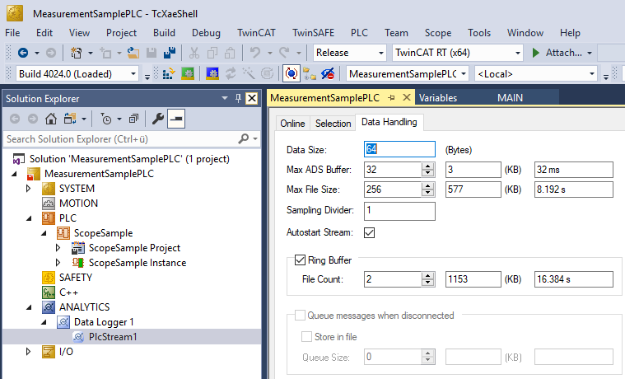Click the Sampling Divider input field
This screenshot has width=625, height=379.
399,212
